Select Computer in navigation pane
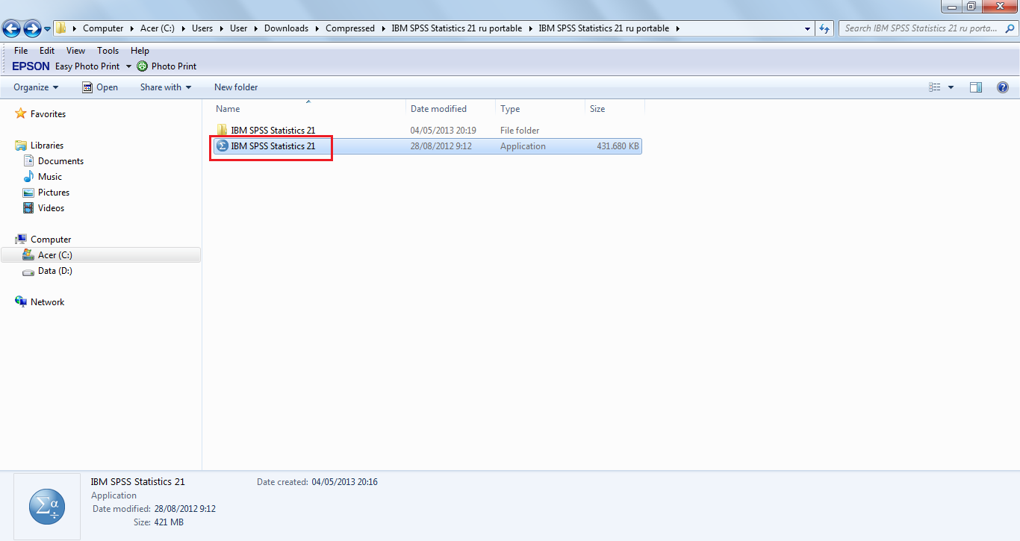This screenshot has width=1020, height=541. coord(51,240)
